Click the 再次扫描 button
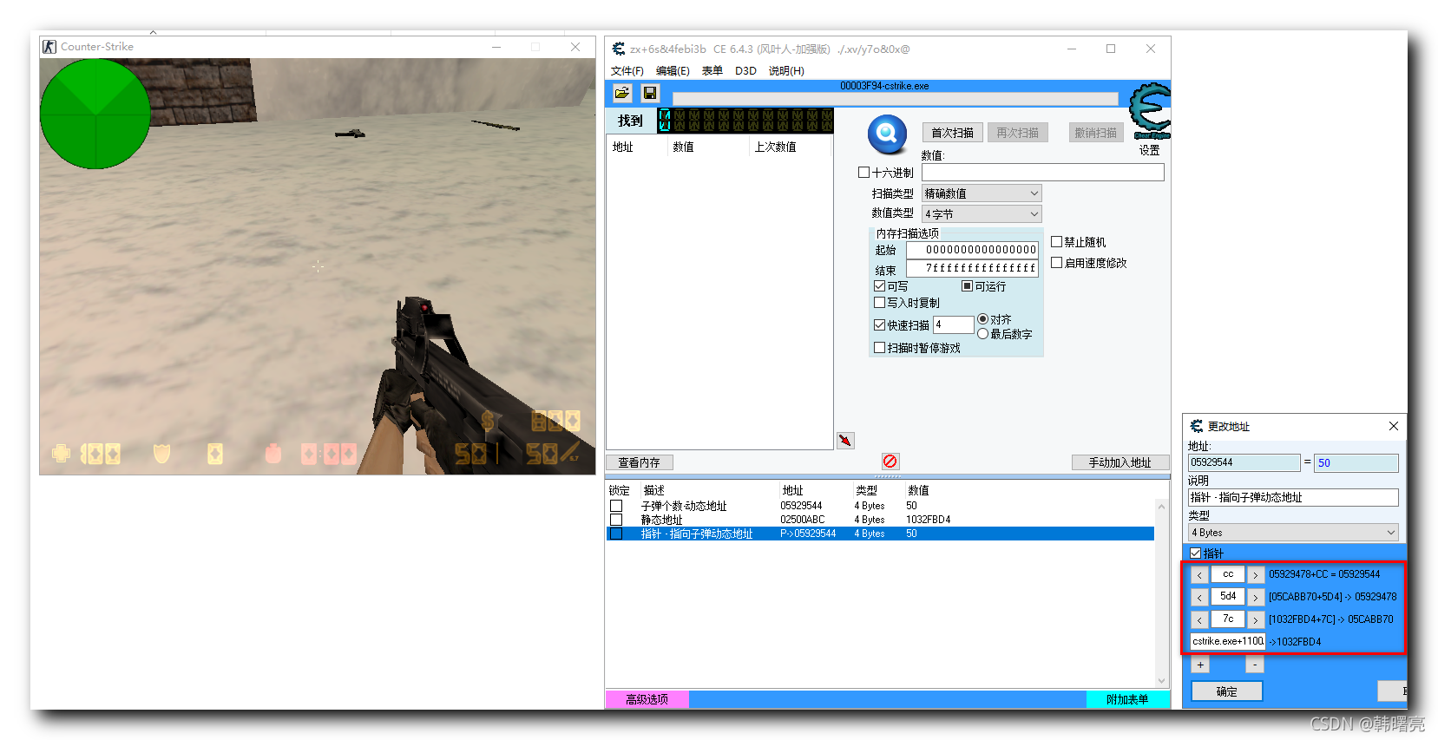The height and width of the screenshot is (740, 1438). click(x=1017, y=133)
